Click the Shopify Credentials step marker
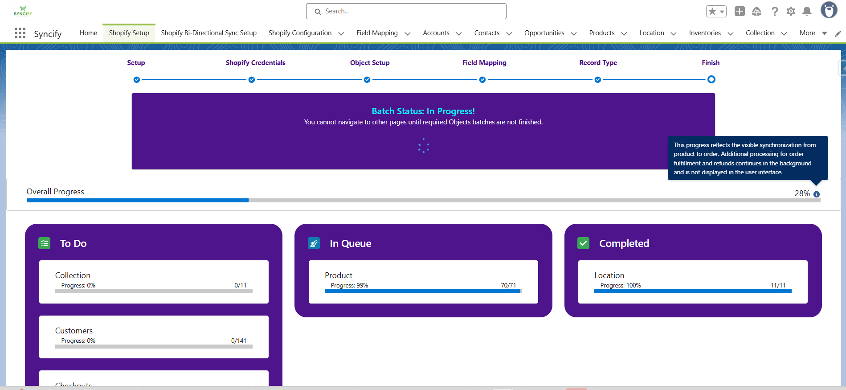The height and width of the screenshot is (390, 846). [x=252, y=80]
